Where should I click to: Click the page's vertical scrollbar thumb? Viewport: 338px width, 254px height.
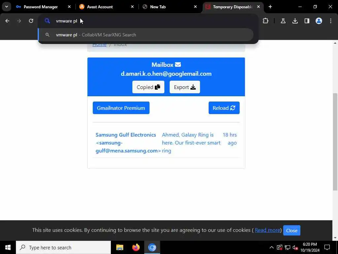click(x=335, y=142)
